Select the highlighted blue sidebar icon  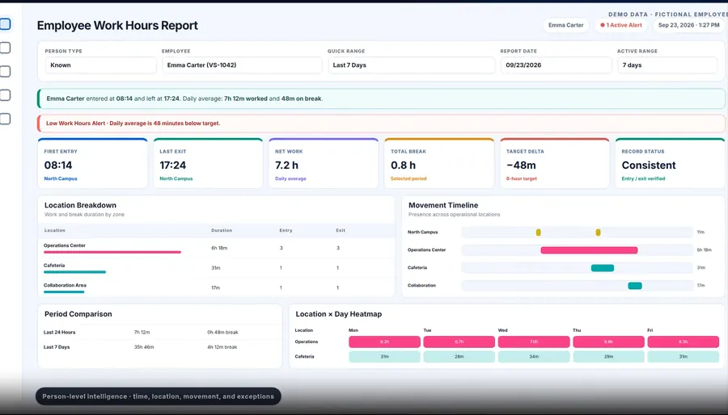pyautogui.click(x=5, y=24)
